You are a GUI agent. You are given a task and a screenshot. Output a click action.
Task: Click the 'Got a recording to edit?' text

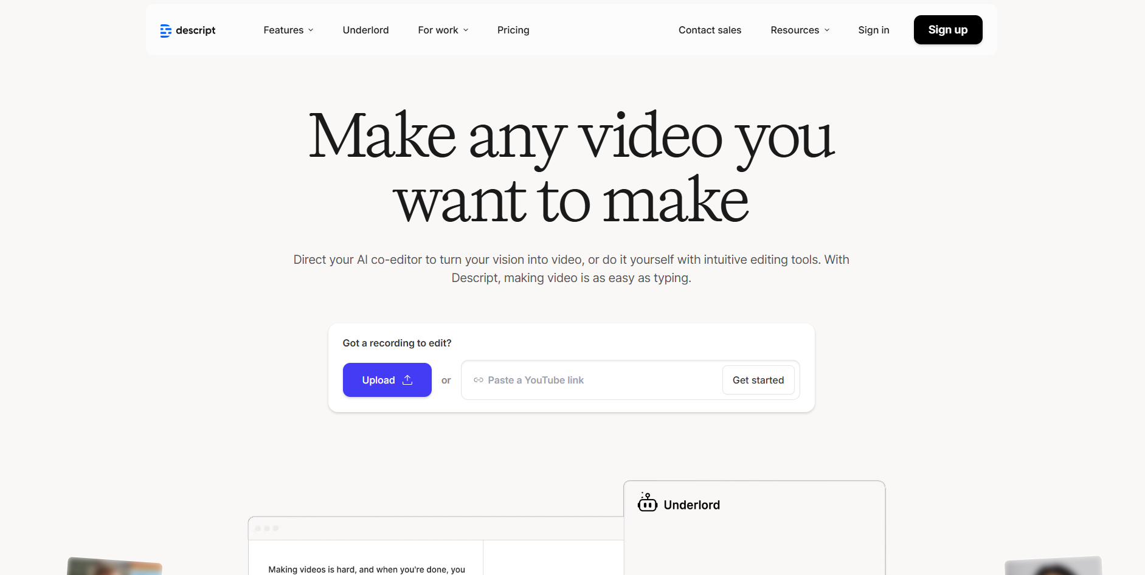[x=397, y=343]
